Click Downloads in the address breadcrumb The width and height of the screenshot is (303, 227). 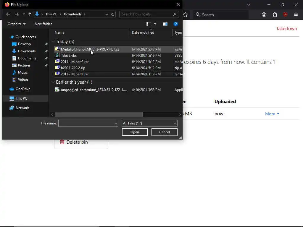click(x=73, y=14)
